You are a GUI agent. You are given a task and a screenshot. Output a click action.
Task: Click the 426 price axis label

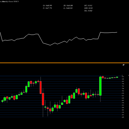123,117
